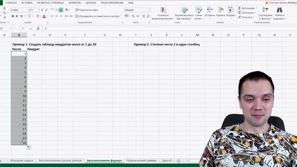Toggle underline Ч formatting
The height and width of the screenshot is (167, 297).
point(21,16)
